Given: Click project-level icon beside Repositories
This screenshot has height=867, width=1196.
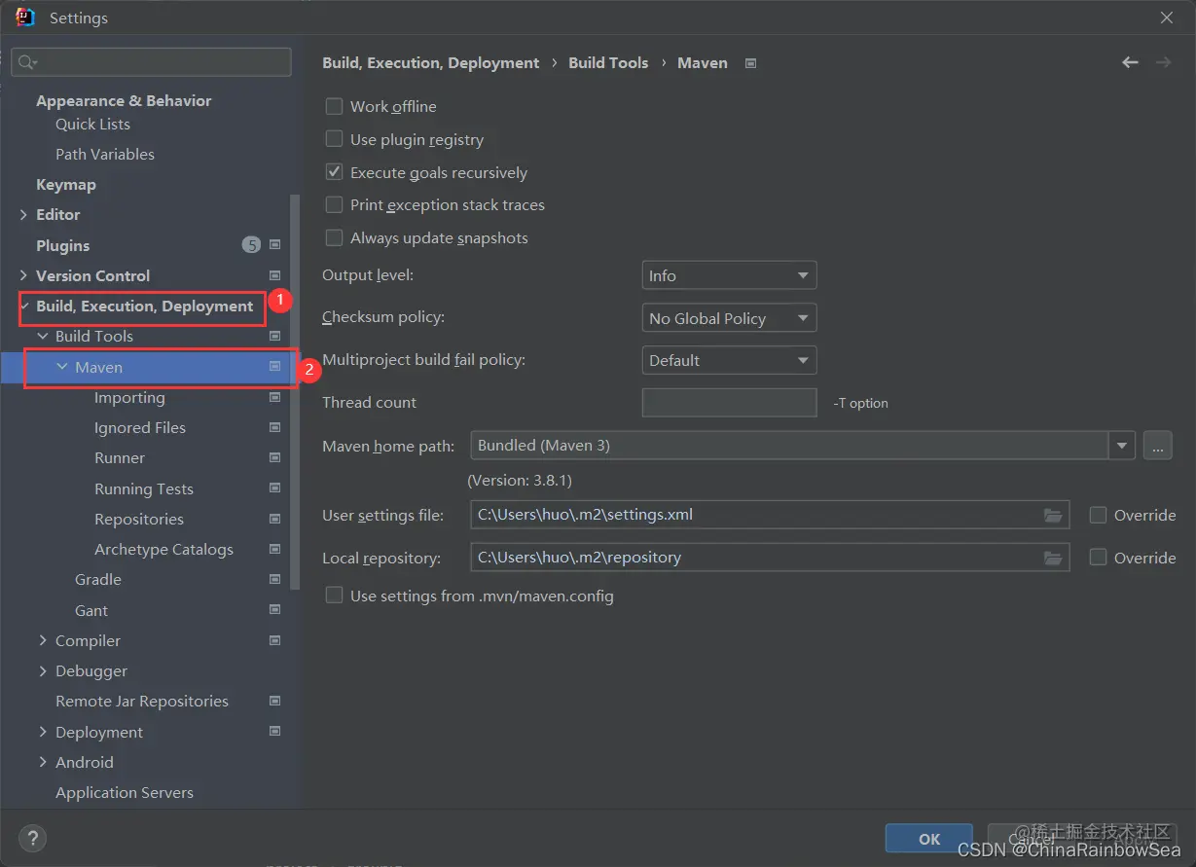Looking at the screenshot, I should click(275, 519).
